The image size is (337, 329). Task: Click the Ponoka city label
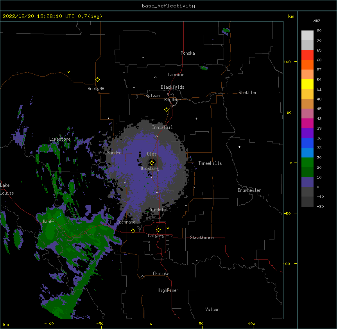point(188,53)
